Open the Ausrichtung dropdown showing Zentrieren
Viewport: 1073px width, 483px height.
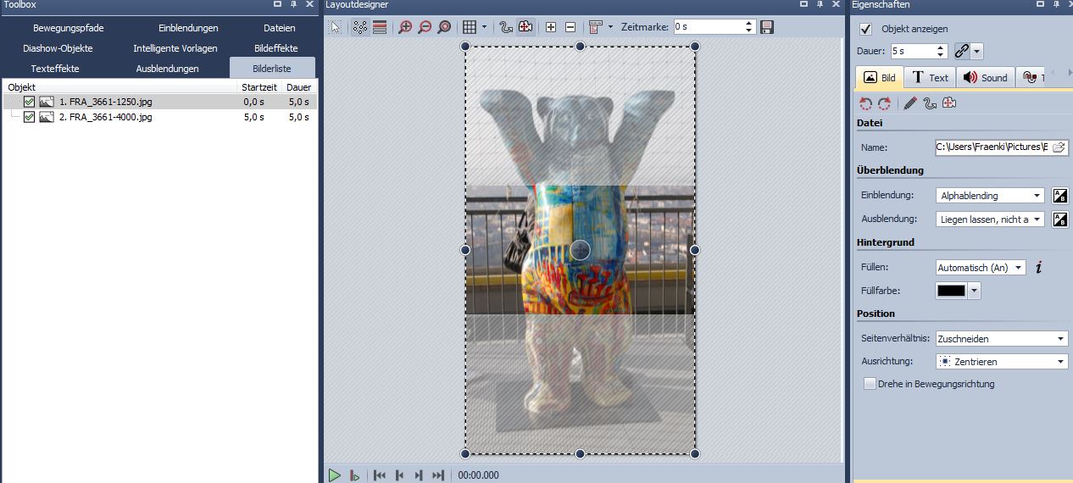1000,362
